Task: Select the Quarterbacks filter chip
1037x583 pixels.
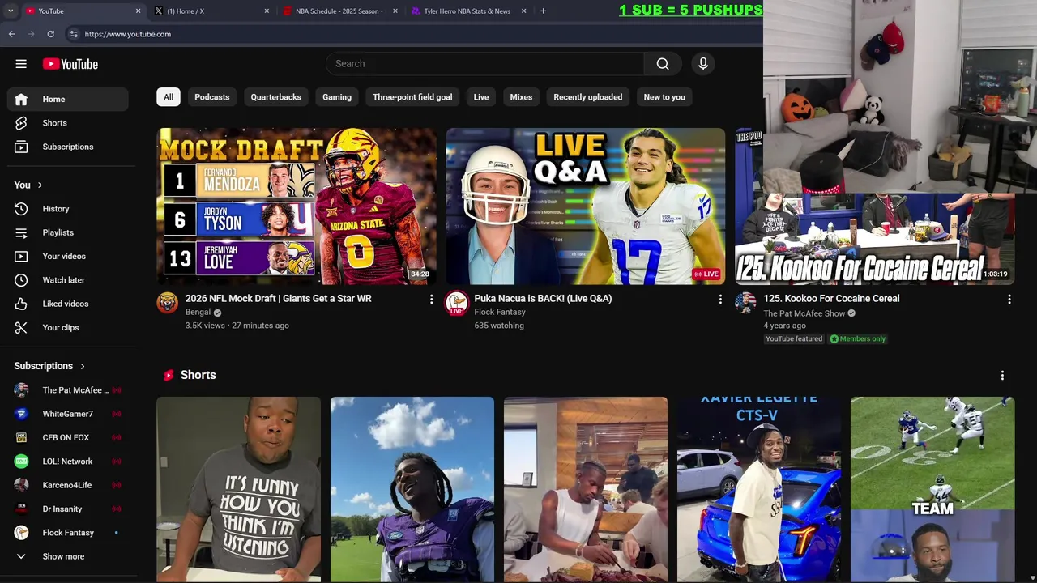Action: [276, 97]
